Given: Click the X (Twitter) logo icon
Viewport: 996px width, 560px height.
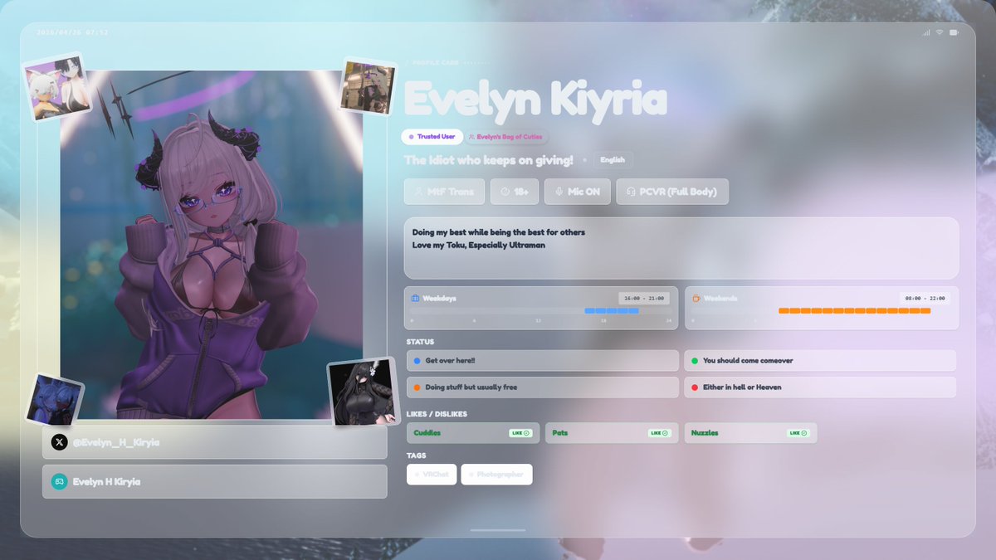Looking at the screenshot, I should pos(59,442).
